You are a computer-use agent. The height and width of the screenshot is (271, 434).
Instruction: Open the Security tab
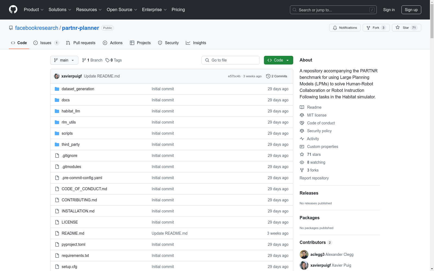coord(168,43)
